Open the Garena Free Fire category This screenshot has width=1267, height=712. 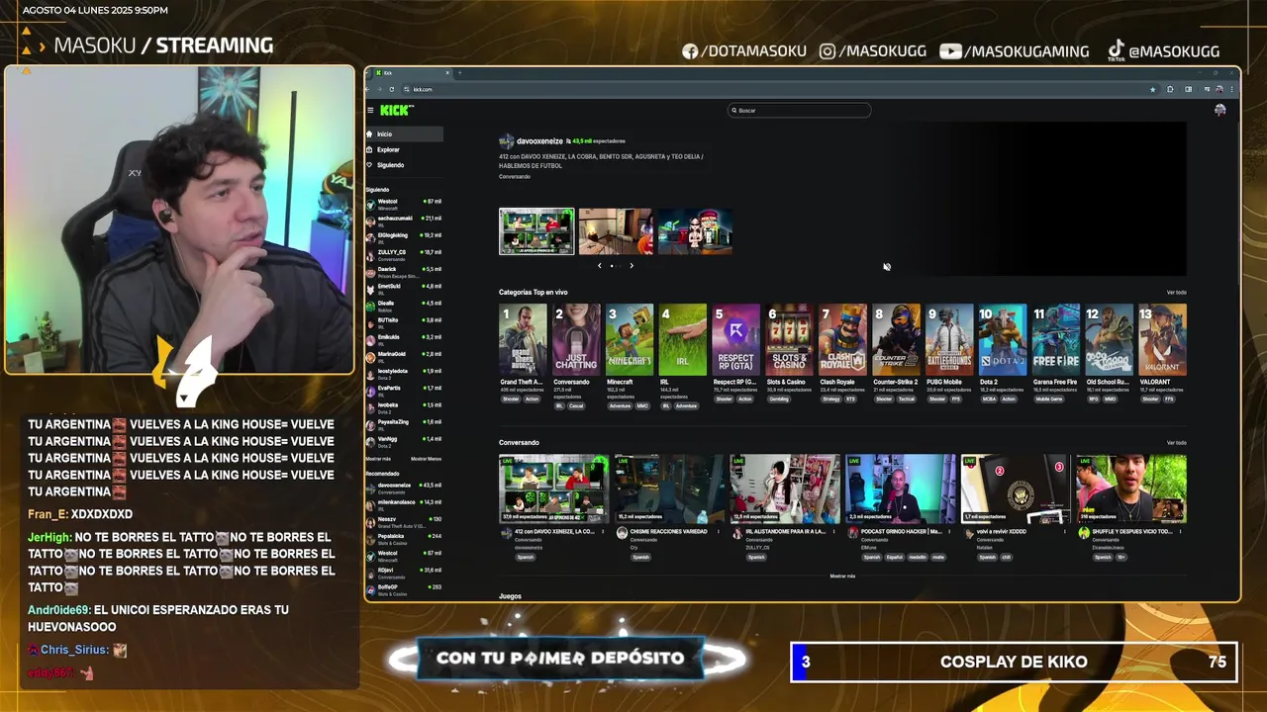(x=1055, y=340)
